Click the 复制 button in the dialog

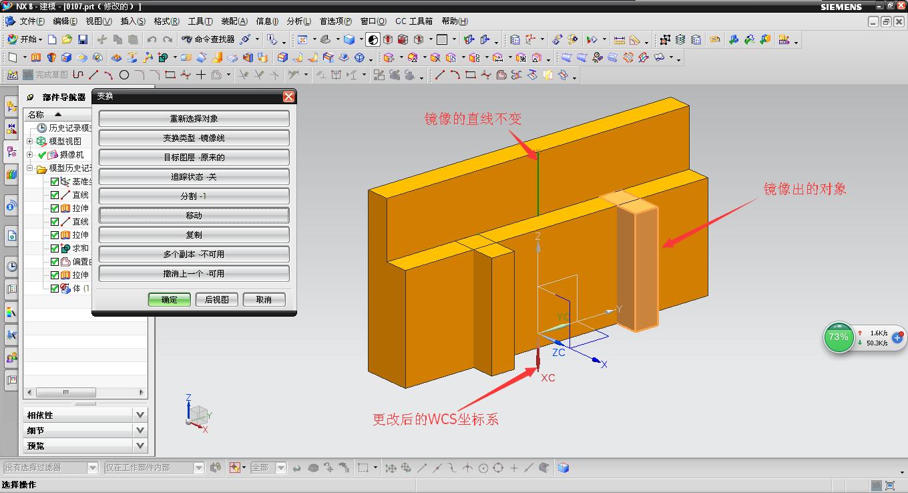point(194,235)
